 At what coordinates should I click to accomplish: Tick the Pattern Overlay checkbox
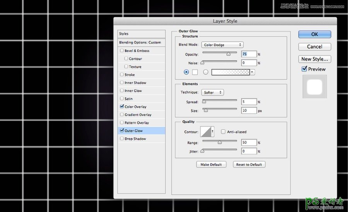click(x=122, y=122)
